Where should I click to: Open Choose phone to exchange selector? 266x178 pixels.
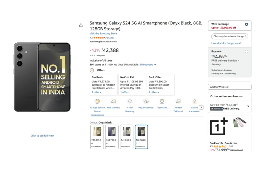tap(230, 36)
